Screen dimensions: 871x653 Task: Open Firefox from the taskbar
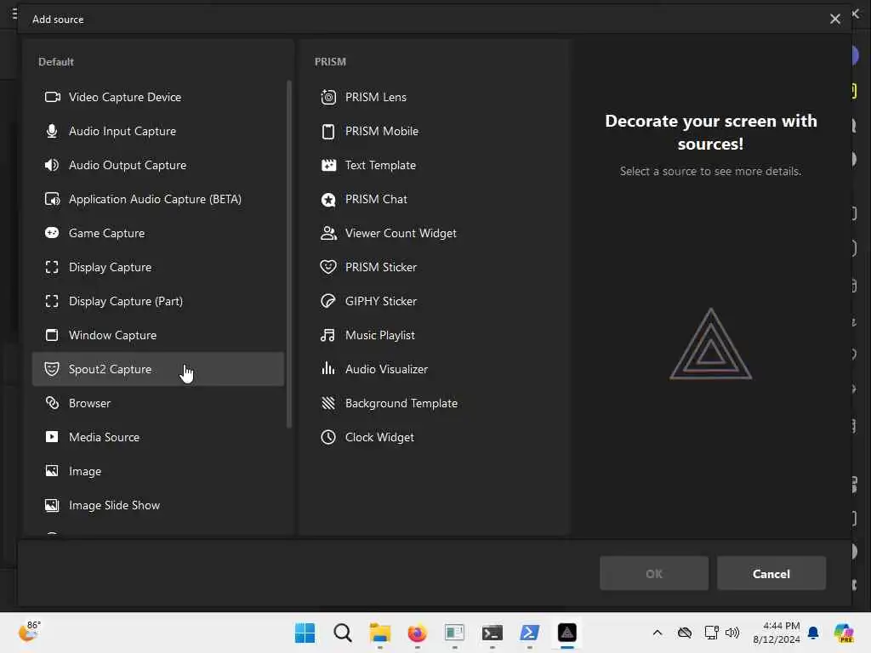pyautogui.click(x=417, y=633)
